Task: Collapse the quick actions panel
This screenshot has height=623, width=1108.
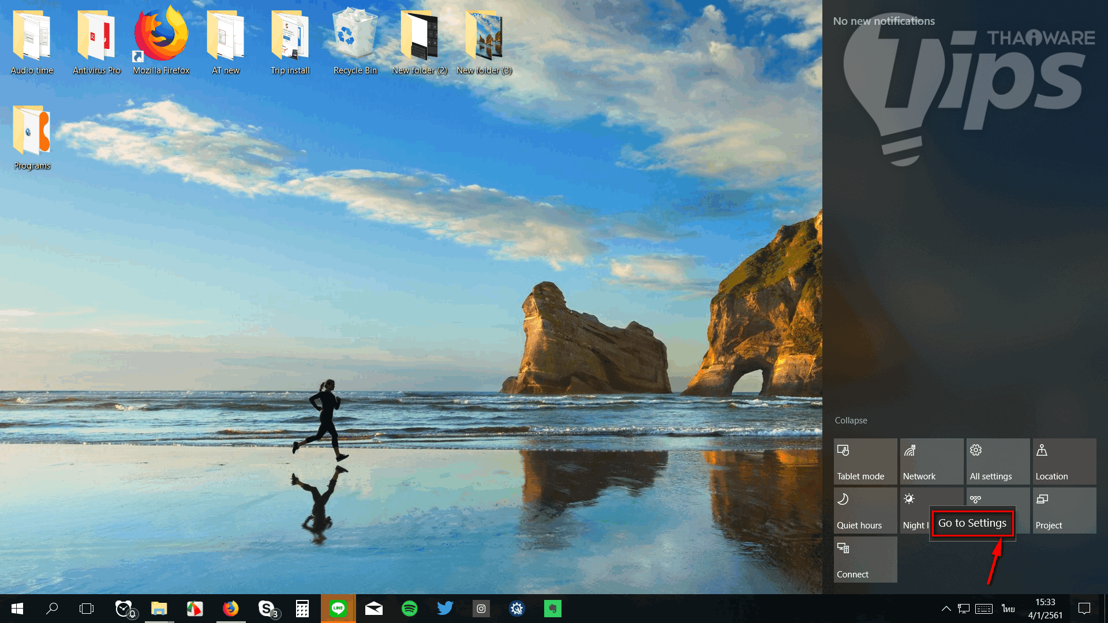Action: pos(851,421)
